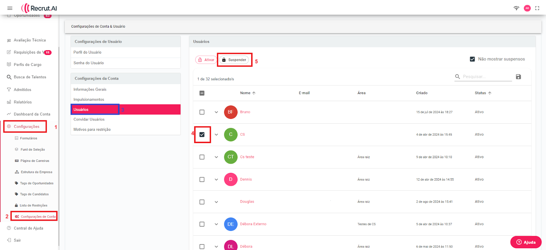The height and width of the screenshot is (250, 546).
Task: Expand the Débora Externo row details
Action: tap(216, 224)
